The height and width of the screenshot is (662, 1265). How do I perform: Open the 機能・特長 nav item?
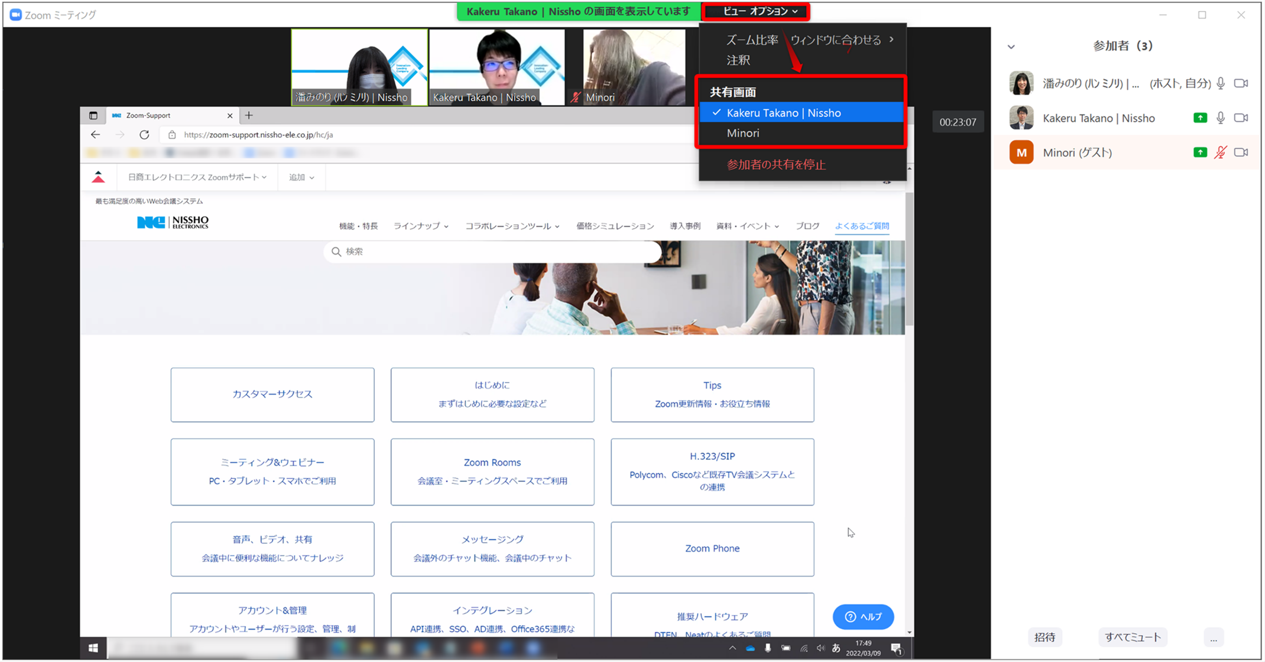coord(359,226)
